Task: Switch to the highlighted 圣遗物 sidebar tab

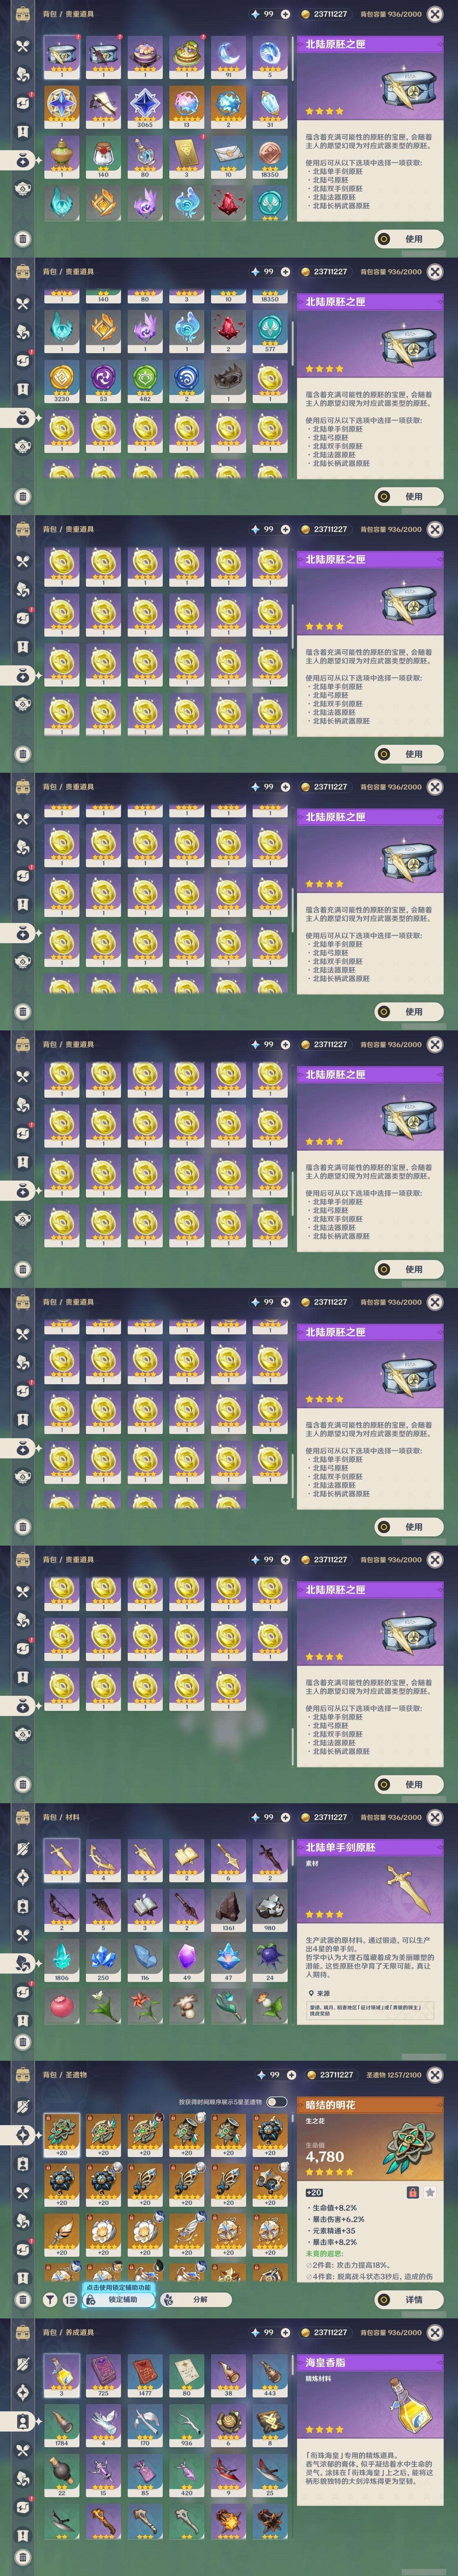Action: click(21, 2134)
